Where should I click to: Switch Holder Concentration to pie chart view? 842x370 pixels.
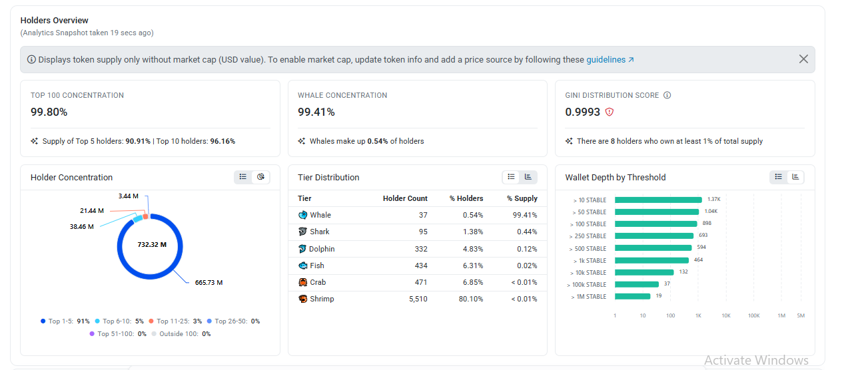tap(260, 177)
